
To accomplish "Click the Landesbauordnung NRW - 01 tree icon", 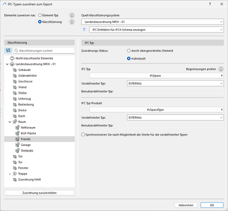I will (x=12, y=64).
